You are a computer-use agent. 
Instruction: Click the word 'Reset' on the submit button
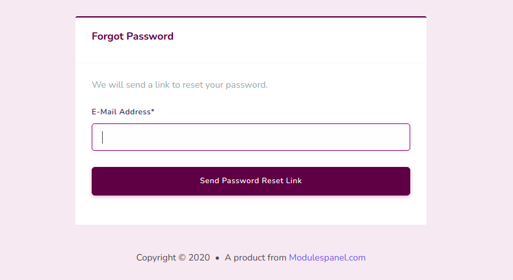[x=272, y=181]
